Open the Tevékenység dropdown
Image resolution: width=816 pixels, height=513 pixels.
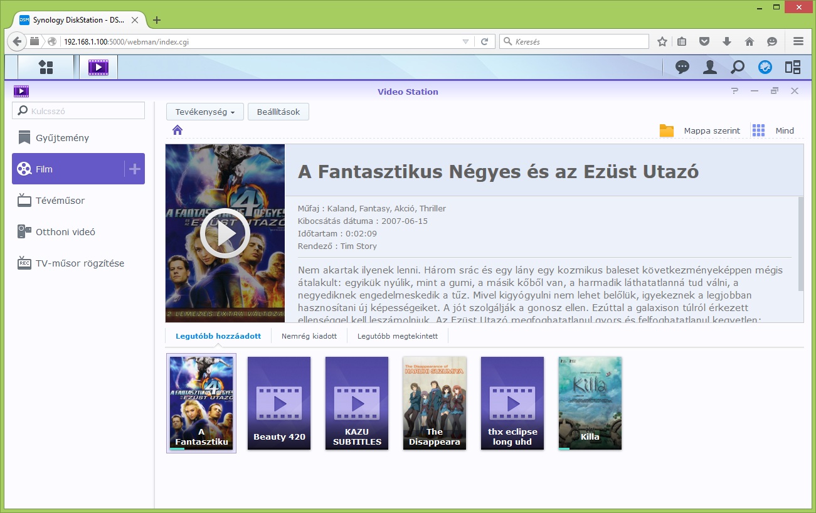204,112
